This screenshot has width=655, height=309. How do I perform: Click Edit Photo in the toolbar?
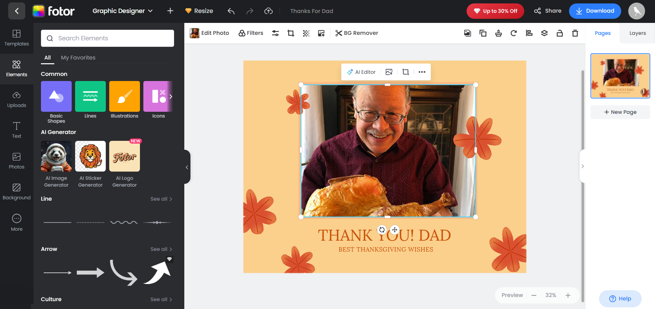pyautogui.click(x=209, y=33)
